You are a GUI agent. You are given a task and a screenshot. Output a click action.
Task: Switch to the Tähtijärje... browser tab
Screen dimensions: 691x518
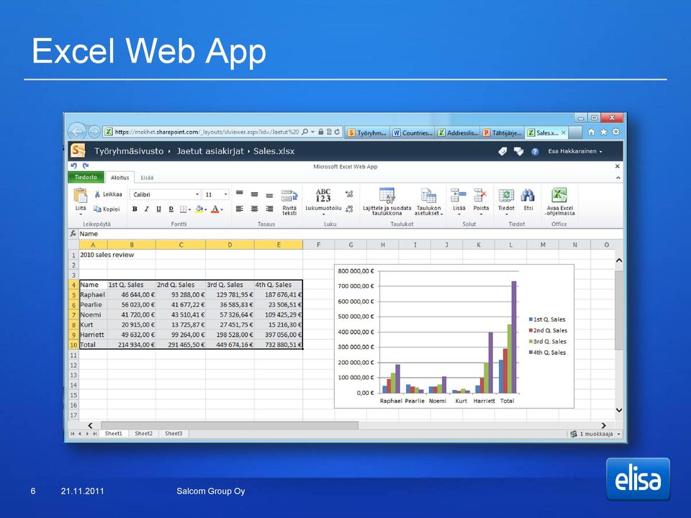pyautogui.click(x=502, y=132)
